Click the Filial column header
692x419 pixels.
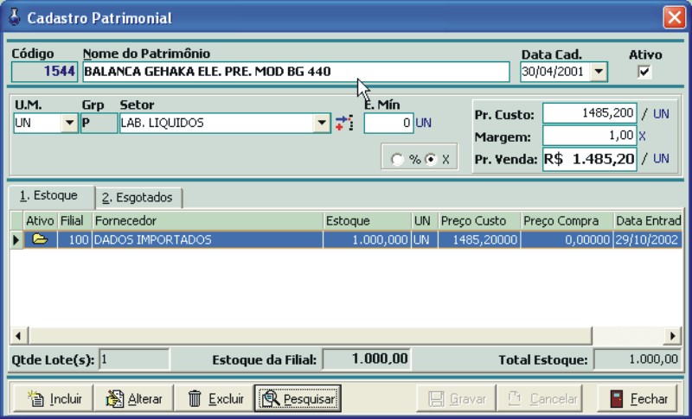74,221
